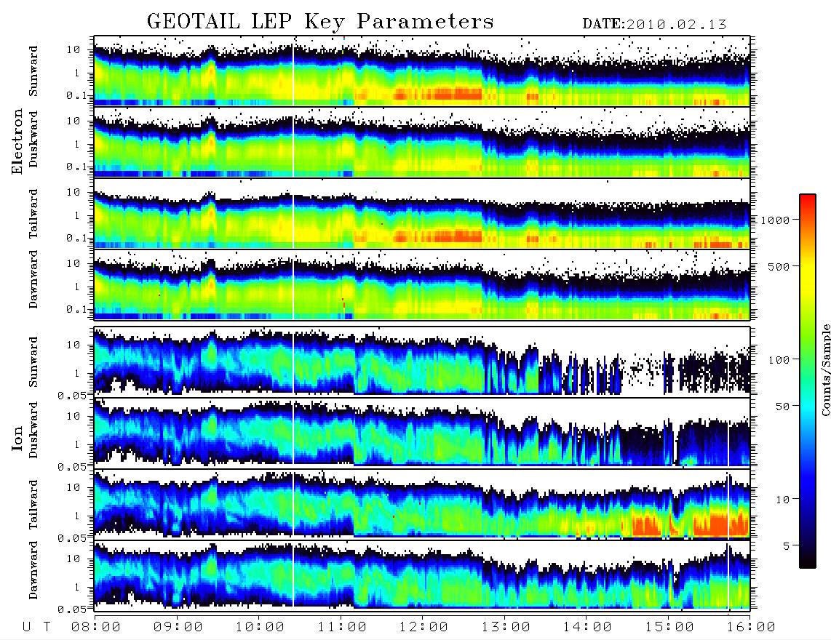The height and width of the screenshot is (640, 831).
Task: Click the Ion Sunward panel label
Action: click(33, 361)
